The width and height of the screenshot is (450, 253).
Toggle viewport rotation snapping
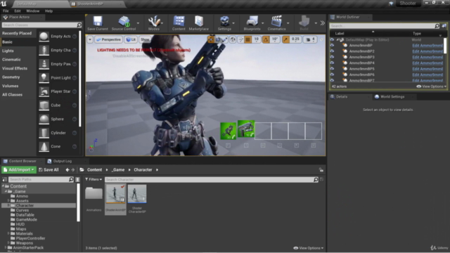266,39
